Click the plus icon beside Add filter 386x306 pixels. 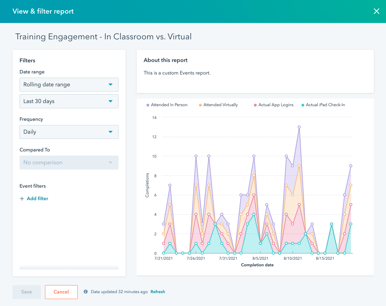(22, 198)
